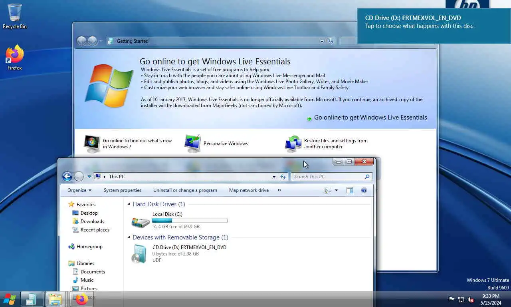This screenshot has width=511, height=307.
Task: Click the Search This PC field
Action: coord(332,177)
